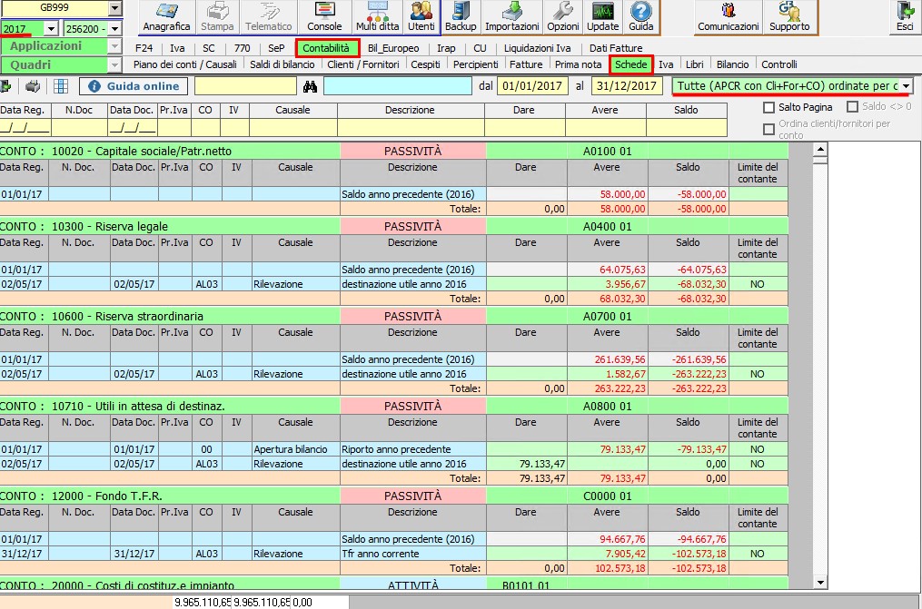The image size is (922, 609).
Task: Open Utenti user management
Action: click(421, 17)
